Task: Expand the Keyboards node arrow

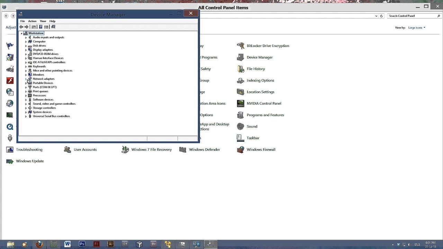Action: coord(26,66)
